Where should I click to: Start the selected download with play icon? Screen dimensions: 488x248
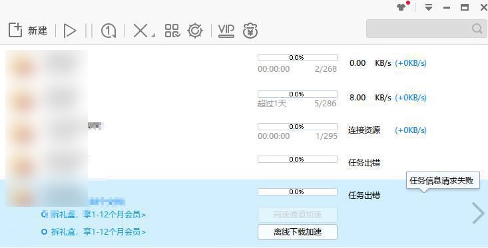click(70, 31)
